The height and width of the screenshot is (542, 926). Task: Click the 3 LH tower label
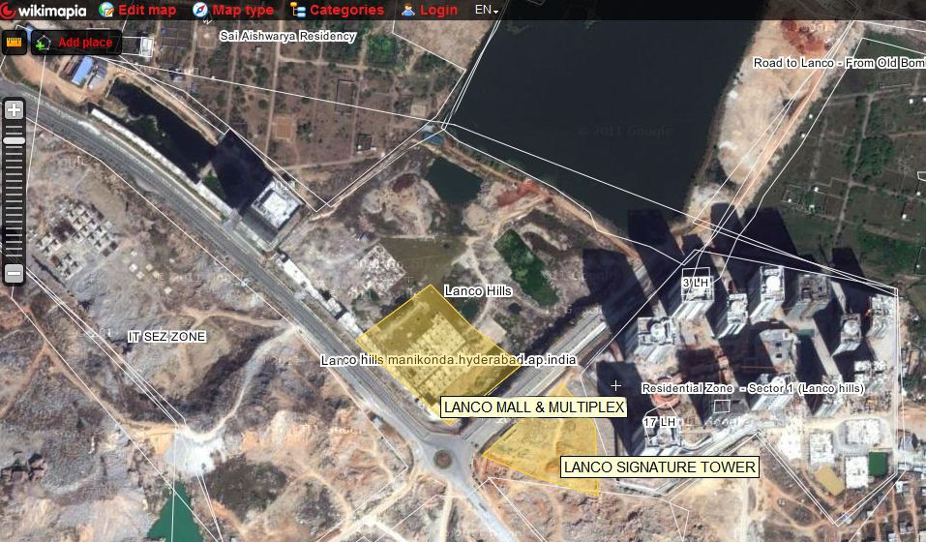tap(695, 283)
